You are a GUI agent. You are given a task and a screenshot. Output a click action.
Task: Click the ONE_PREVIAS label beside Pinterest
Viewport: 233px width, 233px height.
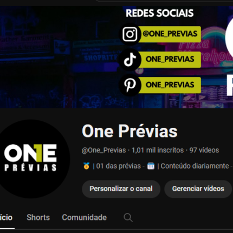tap(170, 85)
